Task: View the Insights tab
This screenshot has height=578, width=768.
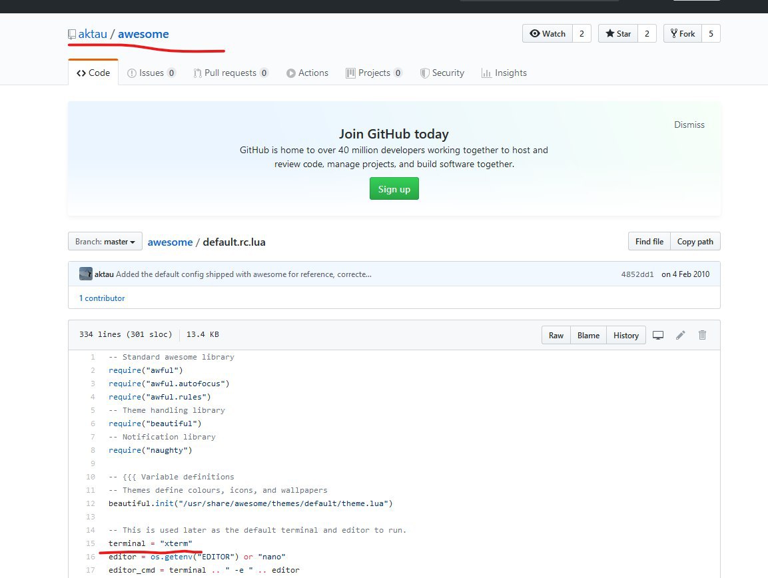Action: [504, 73]
